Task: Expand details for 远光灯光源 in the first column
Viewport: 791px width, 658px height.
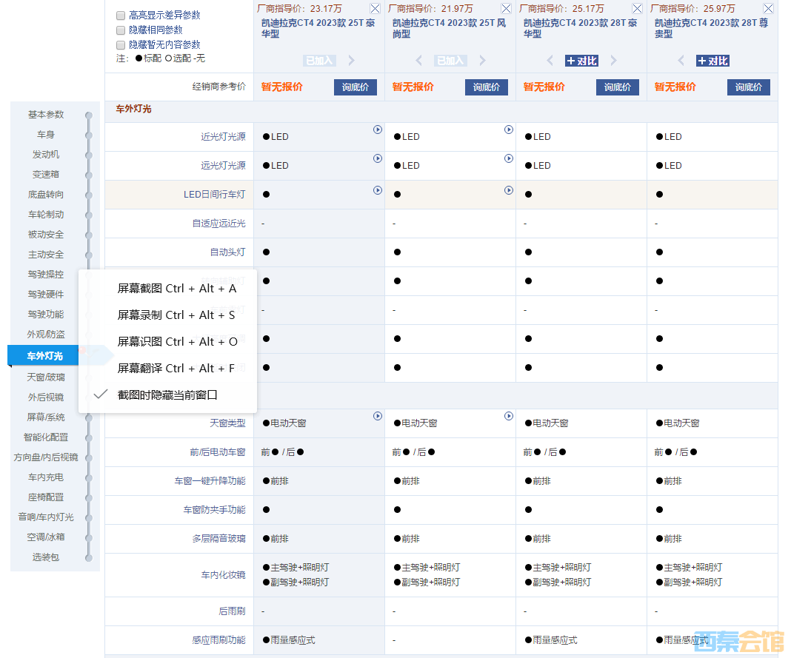Action: coord(377,158)
